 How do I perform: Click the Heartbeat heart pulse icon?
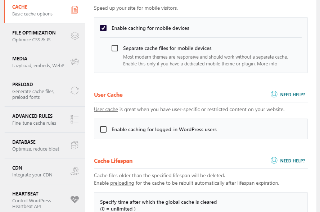(x=75, y=199)
